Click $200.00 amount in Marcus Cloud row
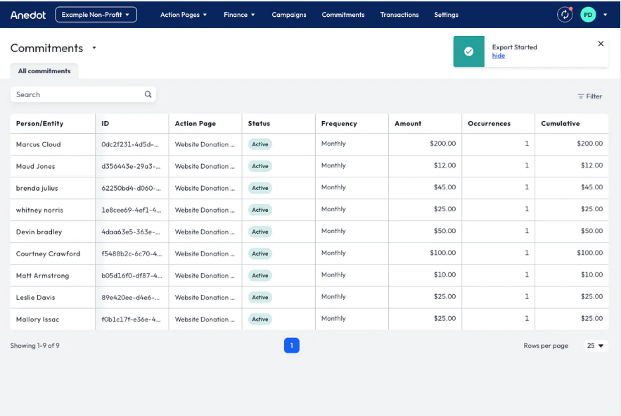Viewport: 621px width, 416px height. click(443, 143)
